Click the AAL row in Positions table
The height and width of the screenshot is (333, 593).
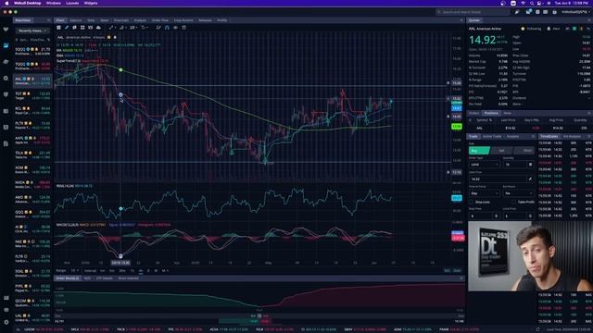coord(529,128)
